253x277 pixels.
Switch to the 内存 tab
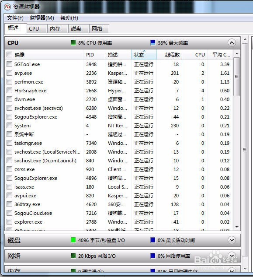tap(58, 28)
